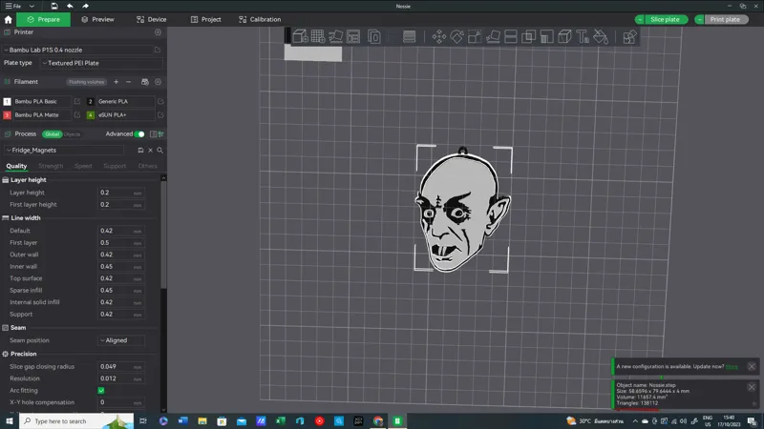Open the Seam painting tool
The image size is (764, 429).
[x=564, y=36]
